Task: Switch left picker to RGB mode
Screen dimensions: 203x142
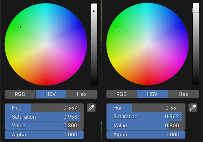Action: [x=20, y=94]
